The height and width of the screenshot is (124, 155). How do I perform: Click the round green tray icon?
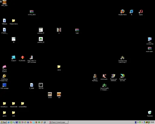click(x=140, y=122)
